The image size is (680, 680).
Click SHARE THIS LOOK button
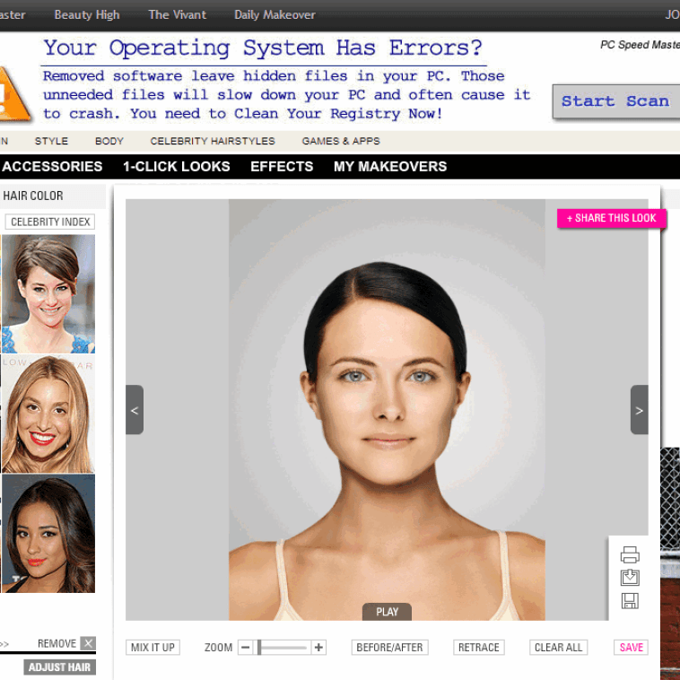pos(612,218)
